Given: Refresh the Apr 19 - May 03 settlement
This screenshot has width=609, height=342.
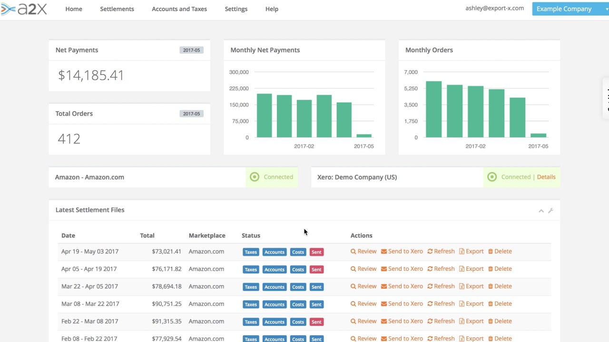Looking at the screenshot, I should coord(441,251).
